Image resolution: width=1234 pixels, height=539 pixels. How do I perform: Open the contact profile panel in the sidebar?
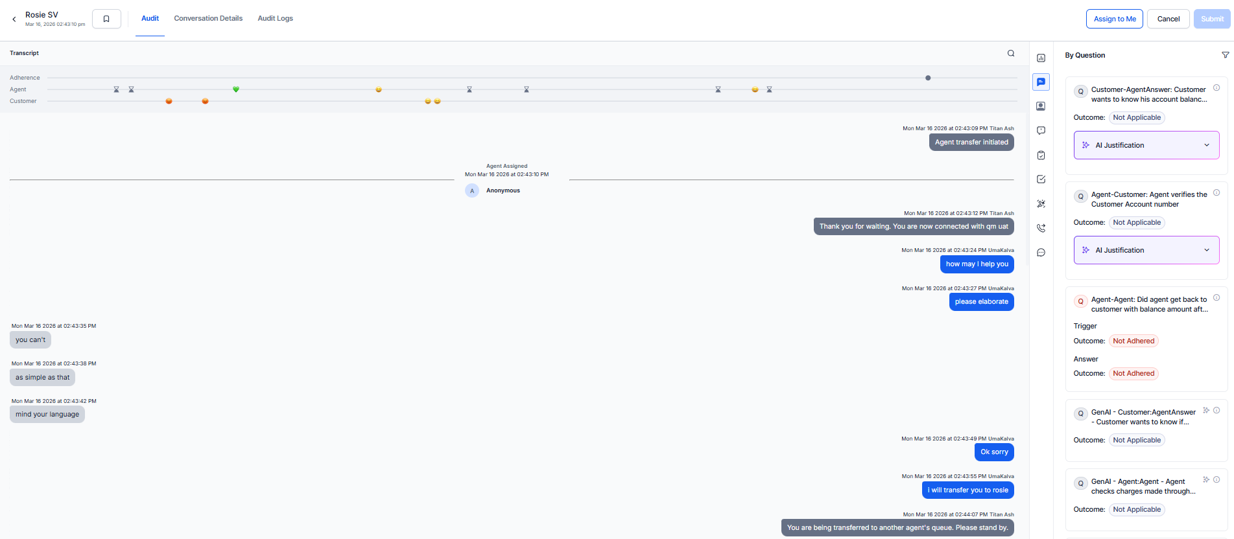(x=1041, y=106)
